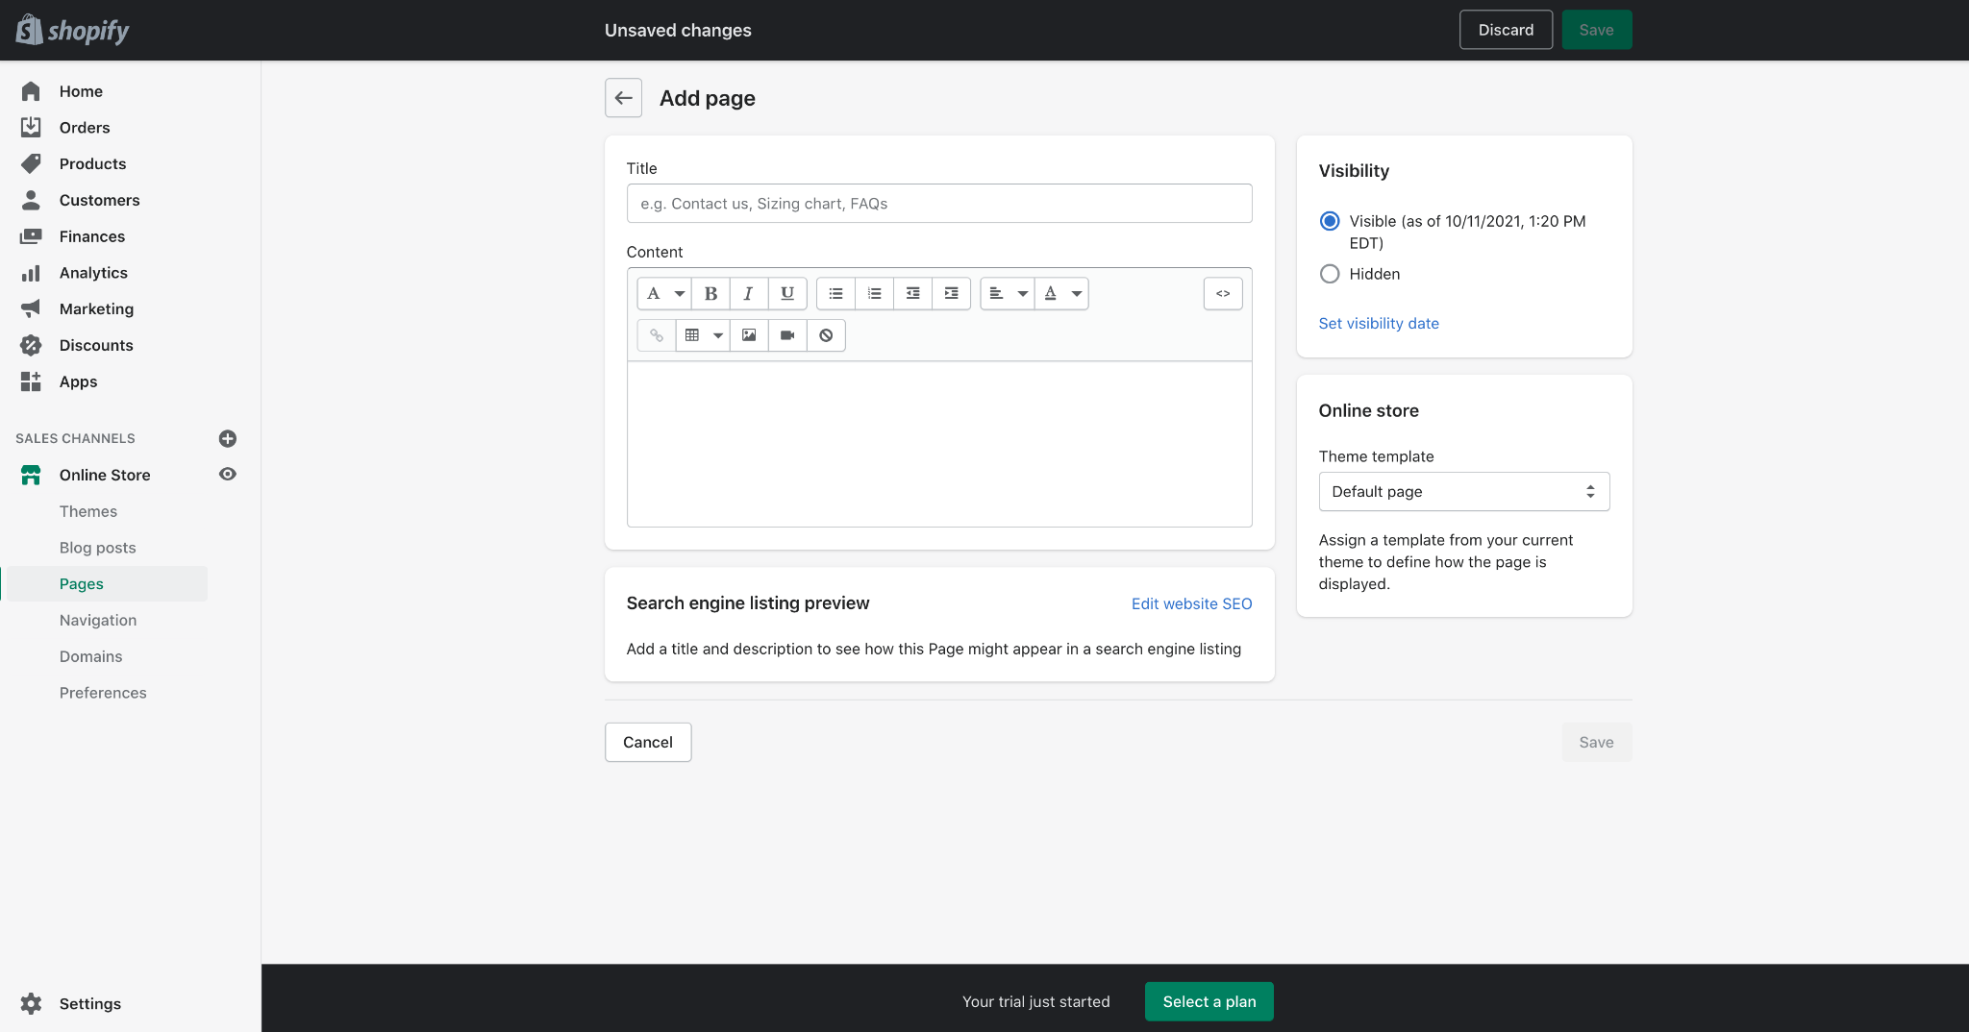Viewport: 1969px width, 1032px height.
Task: Click the Products tag icon
Action: 31,163
